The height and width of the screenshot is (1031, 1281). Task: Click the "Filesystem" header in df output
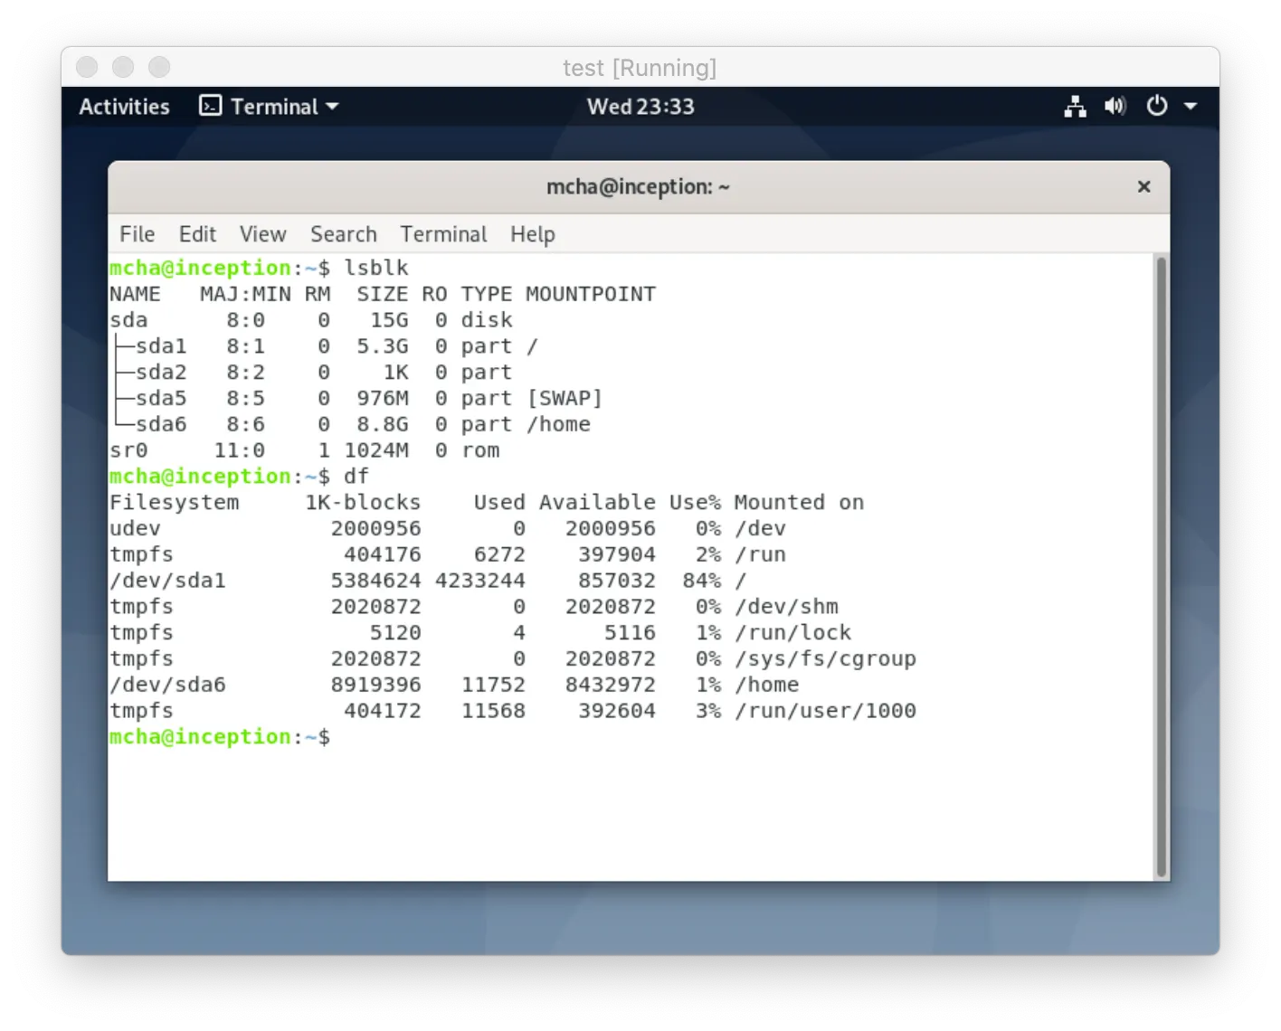175,503
